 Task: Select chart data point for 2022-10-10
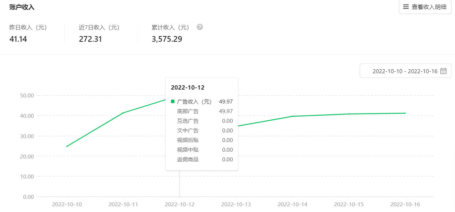[67, 146]
